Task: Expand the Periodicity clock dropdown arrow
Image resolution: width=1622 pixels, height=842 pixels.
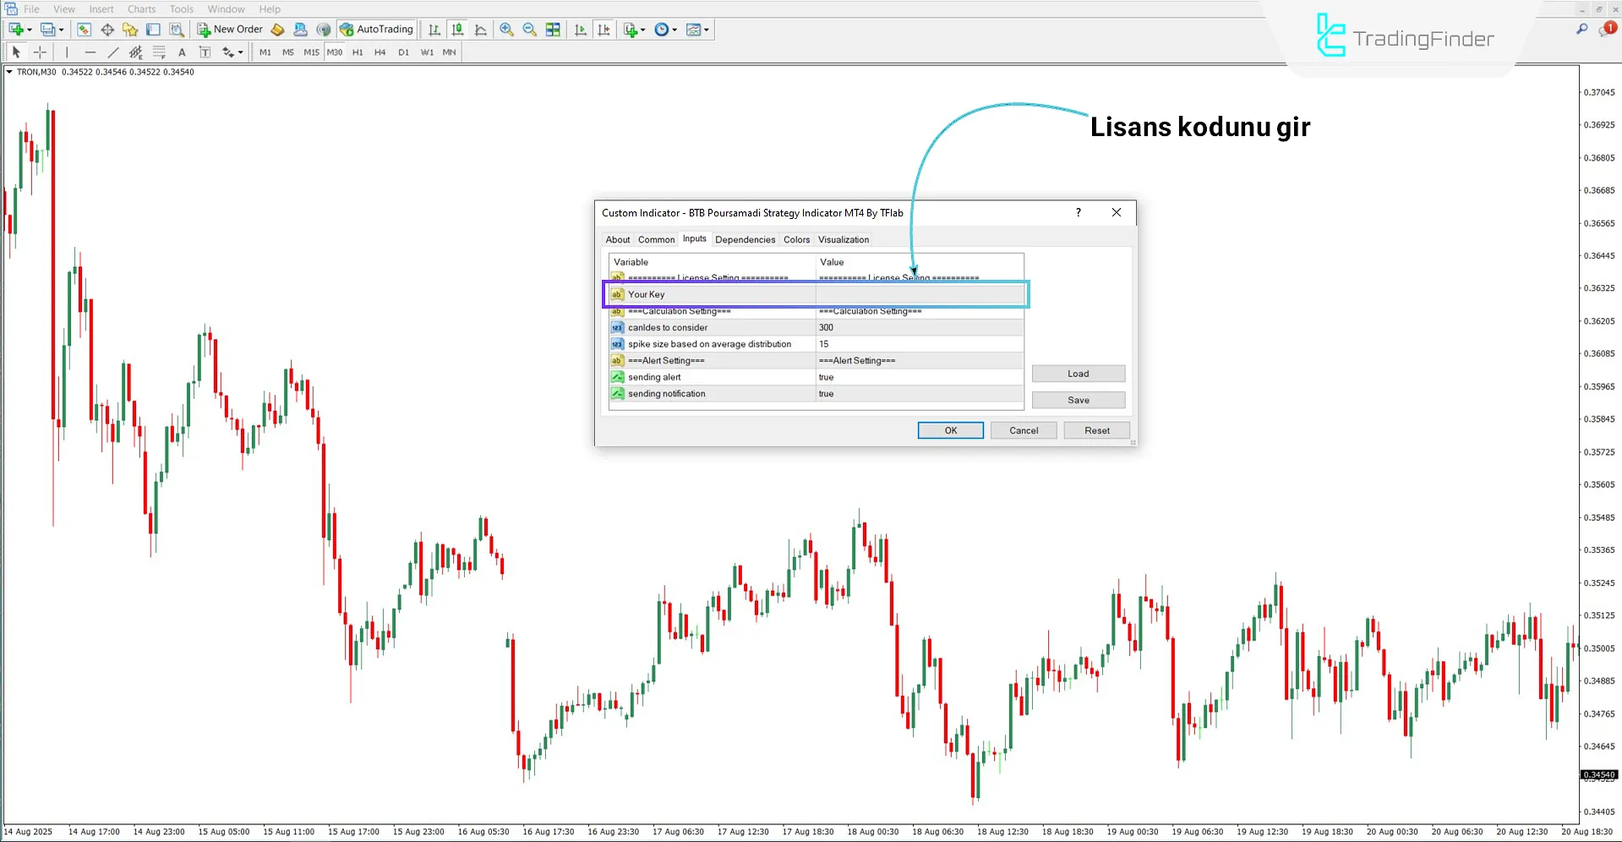Action: pyautogui.click(x=674, y=30)
